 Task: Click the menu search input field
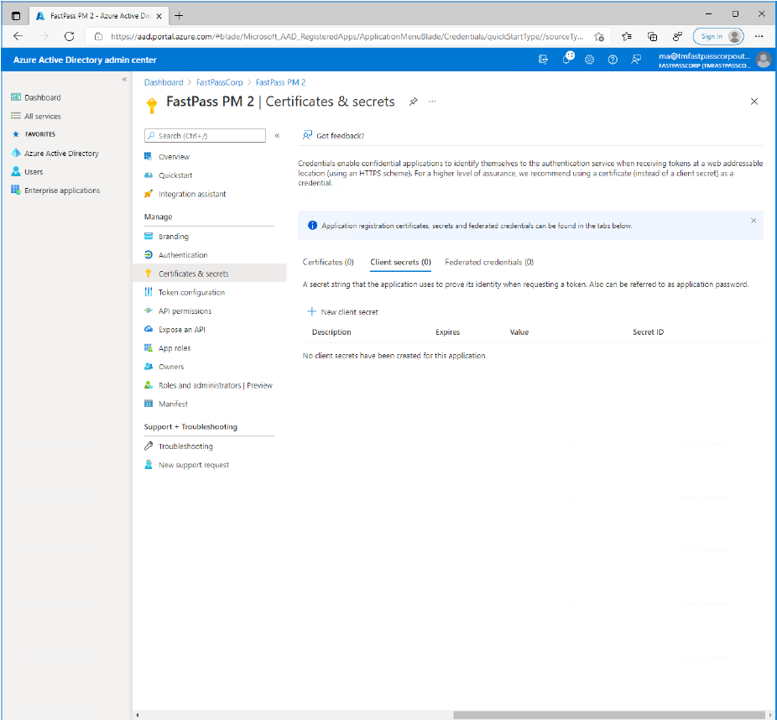tap(205, 135)
